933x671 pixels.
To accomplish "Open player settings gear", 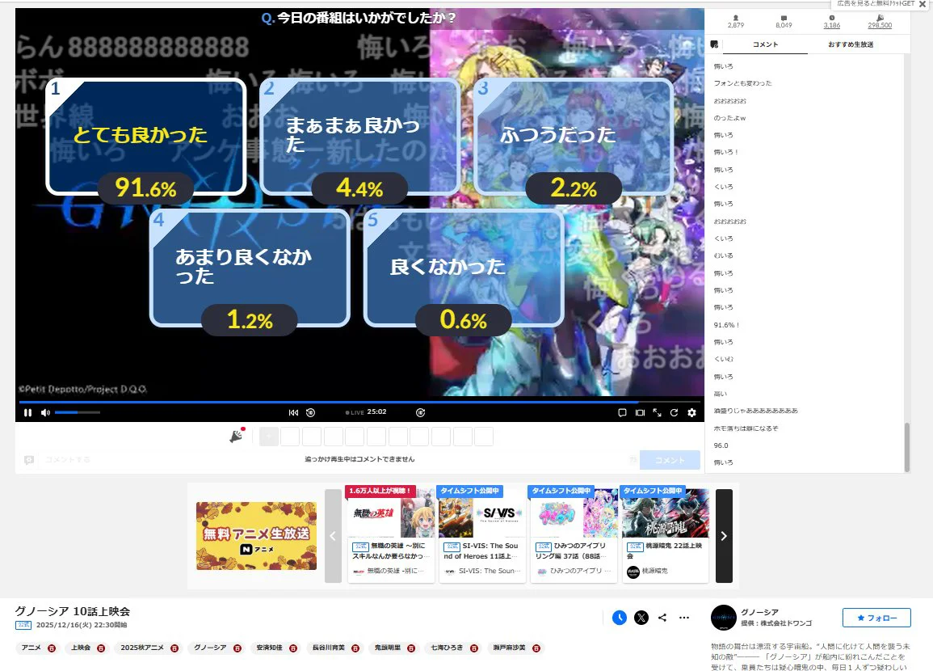I will 691,412.
